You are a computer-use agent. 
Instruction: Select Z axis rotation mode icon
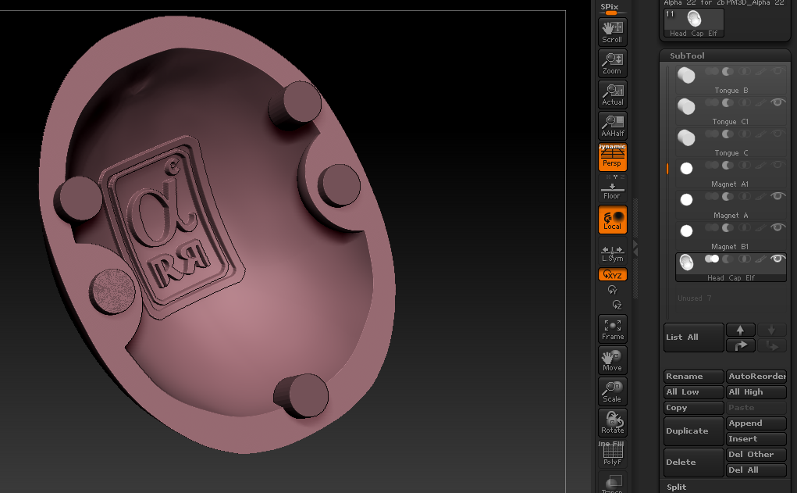(x=617, y=304)
